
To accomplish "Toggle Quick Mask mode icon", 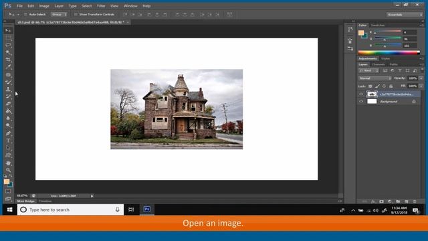I will coord(8,191).
